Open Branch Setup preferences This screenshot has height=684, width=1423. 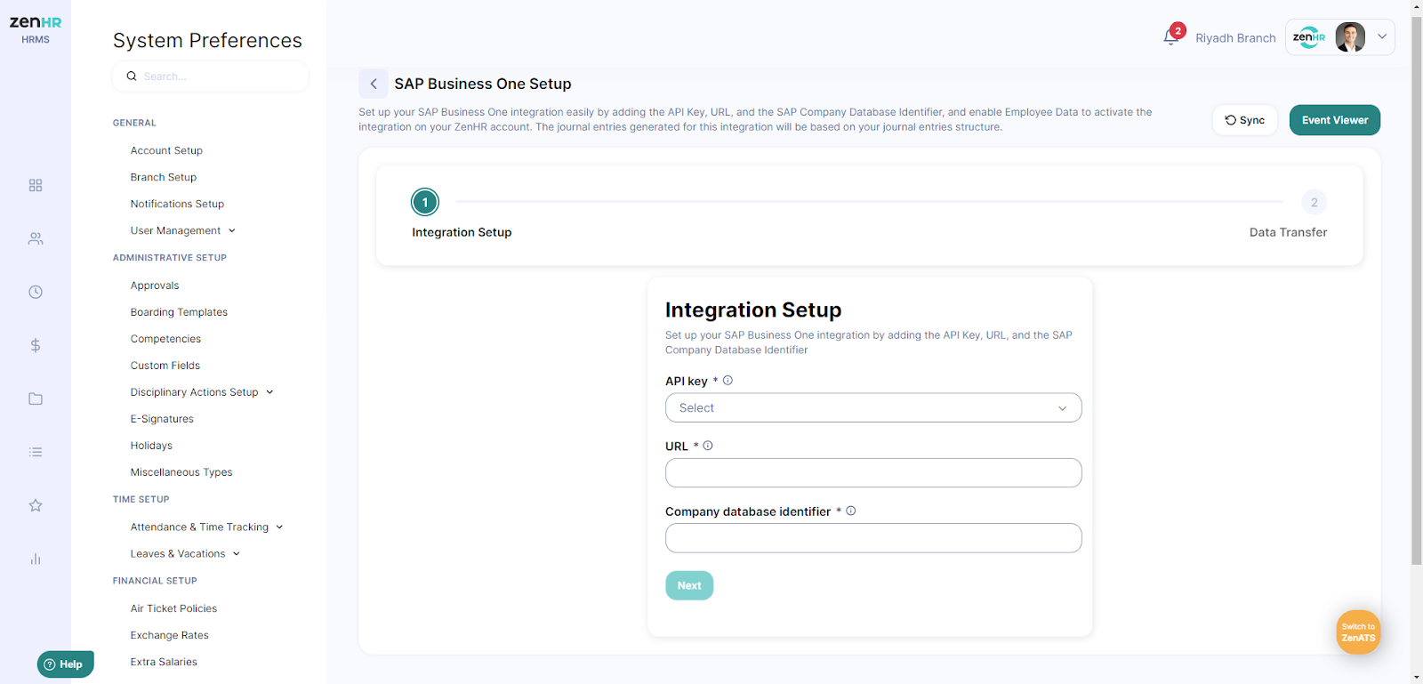pyautogui.click(x=164, y=177)
